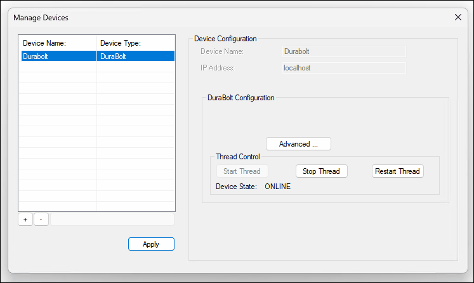Image resolution: width=474 pixels, height=283 pixels.
Task: Remove the device with the minus button
Action: [x=41, y=220]
